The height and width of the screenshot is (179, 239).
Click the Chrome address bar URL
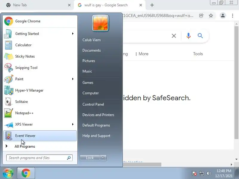[159, 16]
